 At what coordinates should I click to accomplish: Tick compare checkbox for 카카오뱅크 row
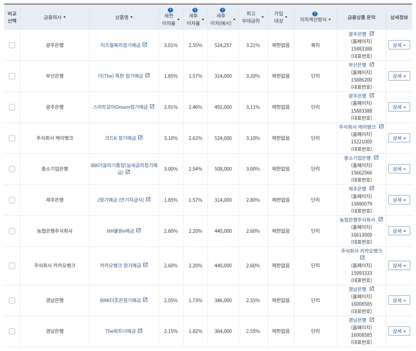click(12, 266)
